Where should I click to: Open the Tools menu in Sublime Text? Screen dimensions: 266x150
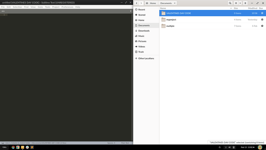[48, 7]
